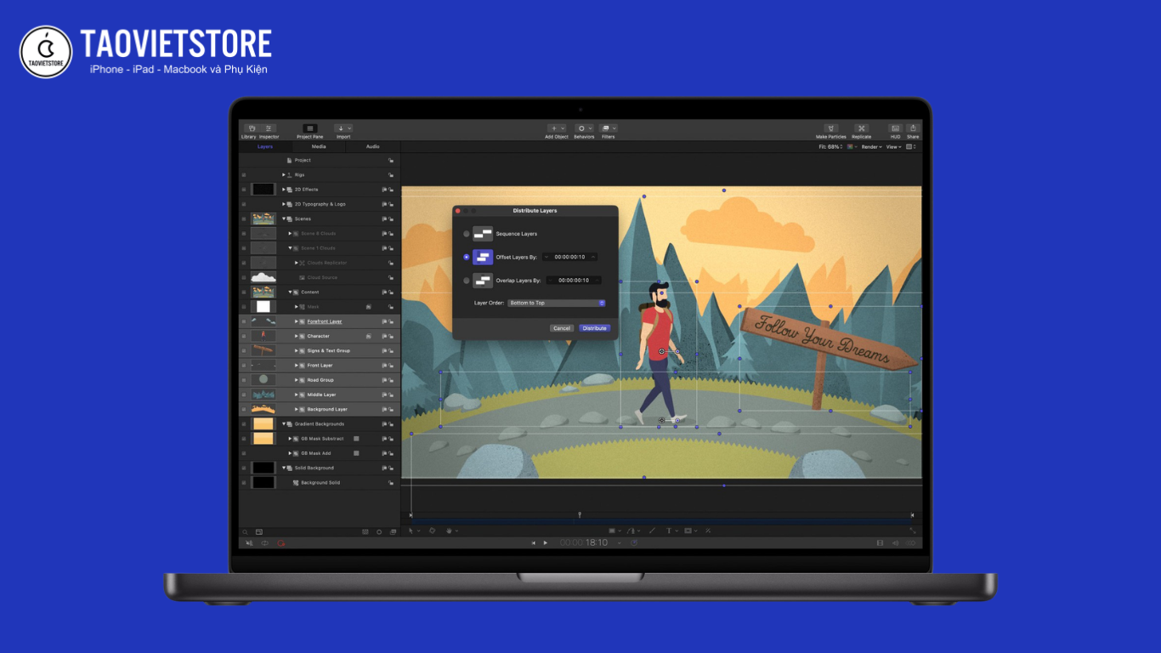Select the Text tool in the canvas toolbar

click(x=670, y=531)
